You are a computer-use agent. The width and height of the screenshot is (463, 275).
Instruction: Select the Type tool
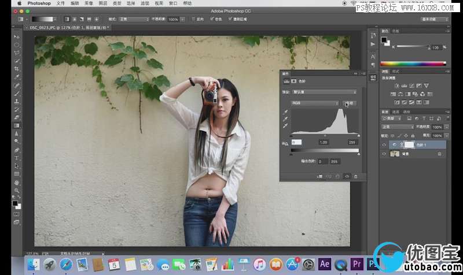pos(16,157)
